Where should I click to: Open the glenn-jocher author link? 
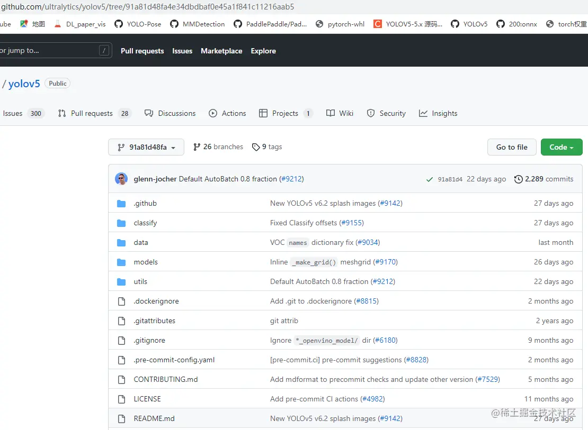pyautogui.click(x=155, y=179)
